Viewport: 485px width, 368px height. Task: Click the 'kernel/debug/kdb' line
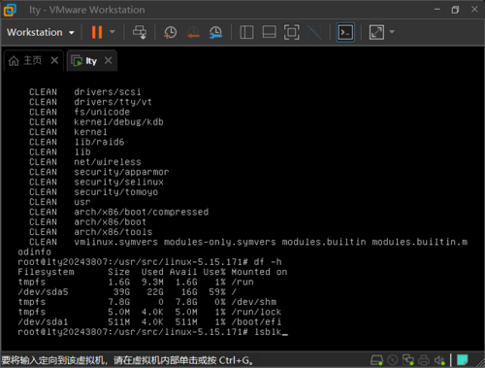click(96, 121)
